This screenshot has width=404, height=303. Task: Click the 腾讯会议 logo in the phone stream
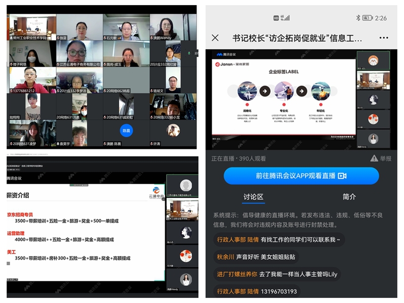click(227, 54)
